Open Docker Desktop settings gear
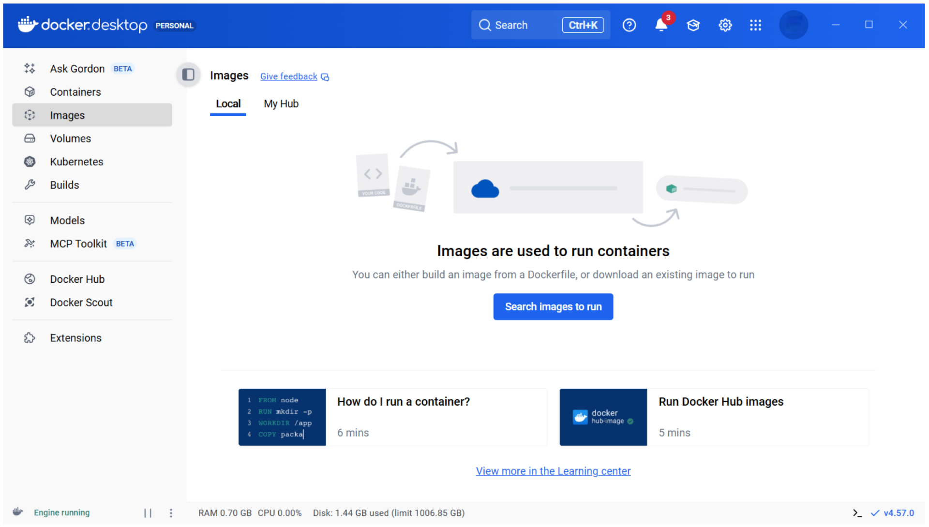The image size is (929, 527). (x=725, y=25)
